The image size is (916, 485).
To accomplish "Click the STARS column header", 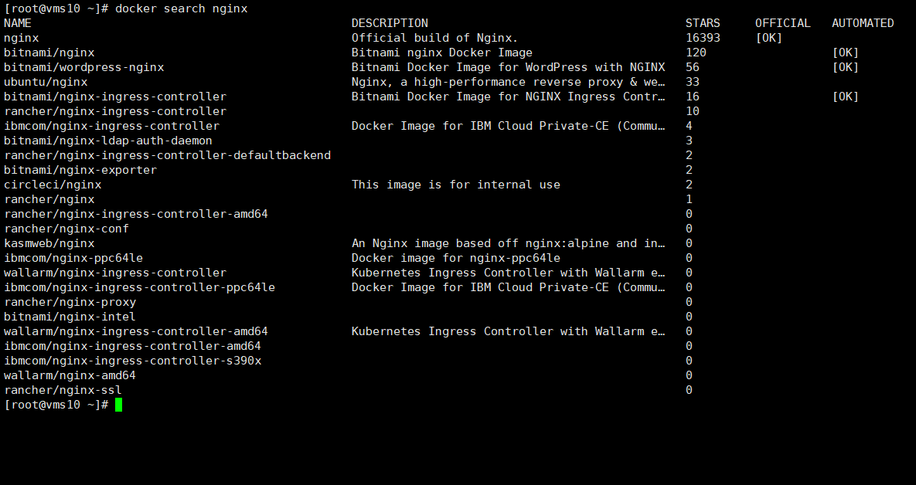I will tap(703, 23).
